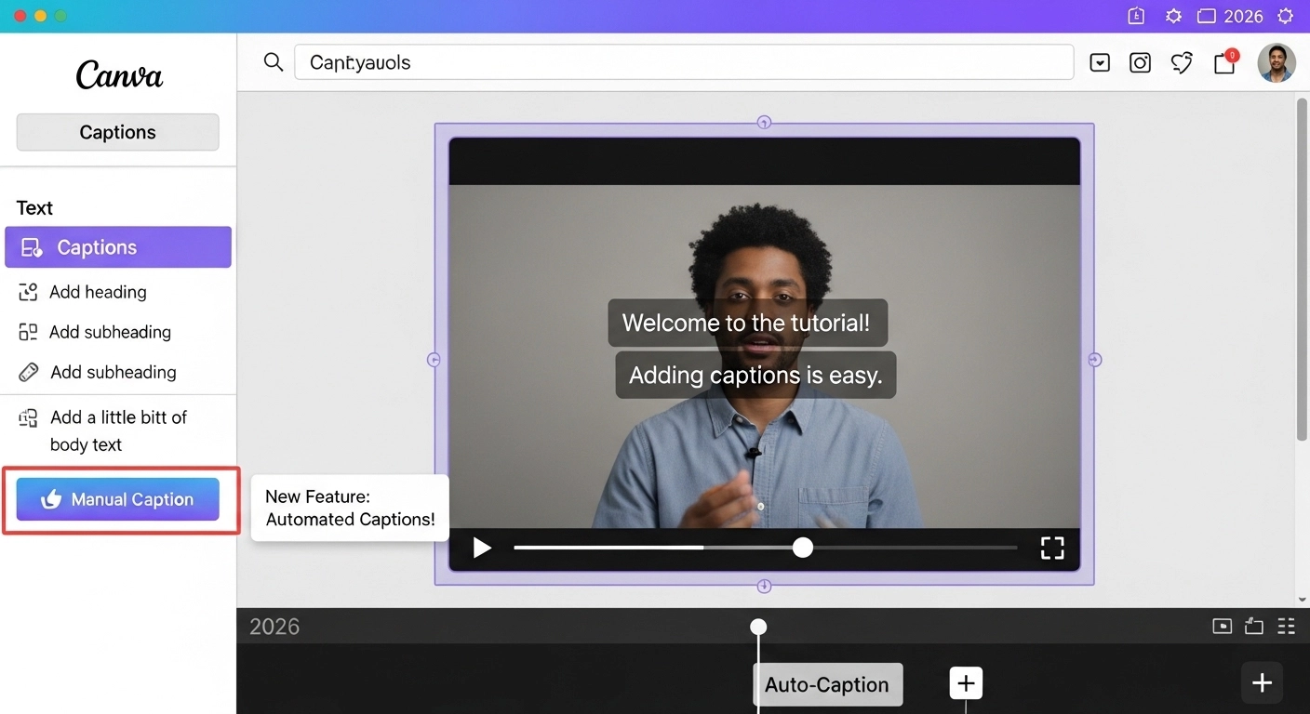Click the Captions button under the logo
This screenshot has height=714, width=1310.
117,132
